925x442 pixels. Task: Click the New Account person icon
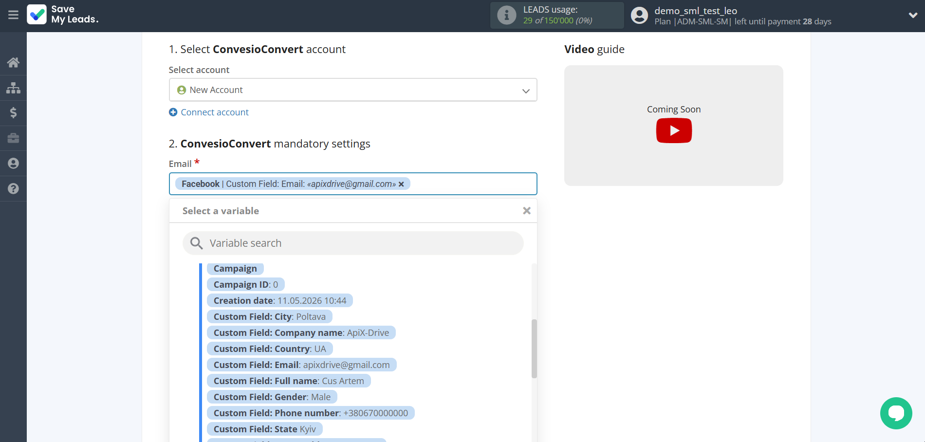(182, 90)
